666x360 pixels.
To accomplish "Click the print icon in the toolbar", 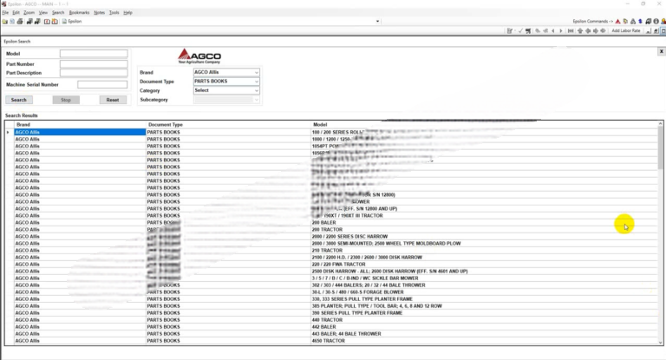I will click(x=20, y=22).
